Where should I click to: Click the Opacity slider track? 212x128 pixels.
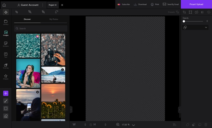coord(193,21)
